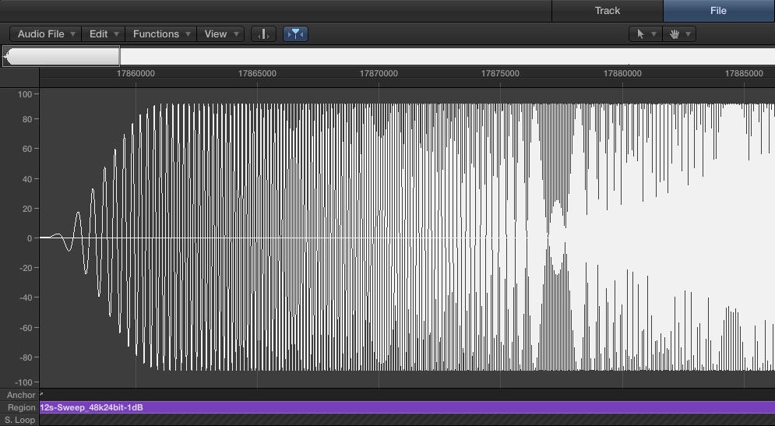Switch to the File tab
Screen dimensions: 775x426
pyautogui.click(x=719, y=10)
